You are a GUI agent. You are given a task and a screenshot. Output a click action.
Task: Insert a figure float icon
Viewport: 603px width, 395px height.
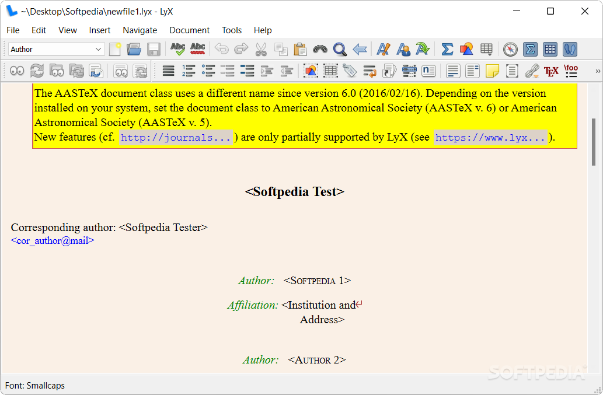click(x=311, y=71)
